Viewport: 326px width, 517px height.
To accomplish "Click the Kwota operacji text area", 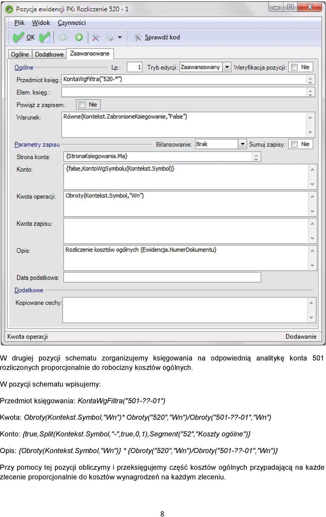I will pyautogui.click(x=186, y=204).
